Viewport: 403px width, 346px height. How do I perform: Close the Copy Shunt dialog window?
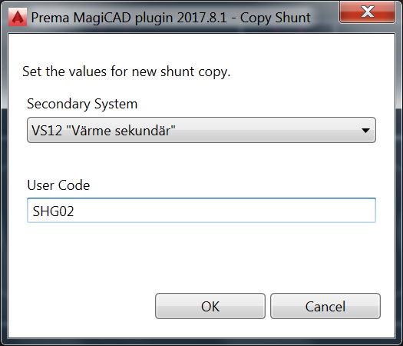point(367,12)
